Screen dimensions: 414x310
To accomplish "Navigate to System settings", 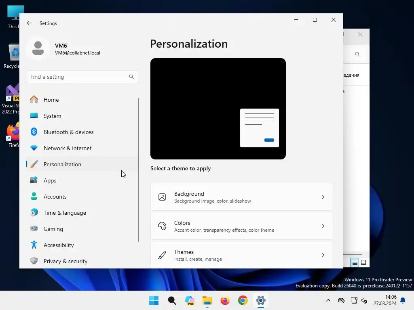I will coord(82,116).
